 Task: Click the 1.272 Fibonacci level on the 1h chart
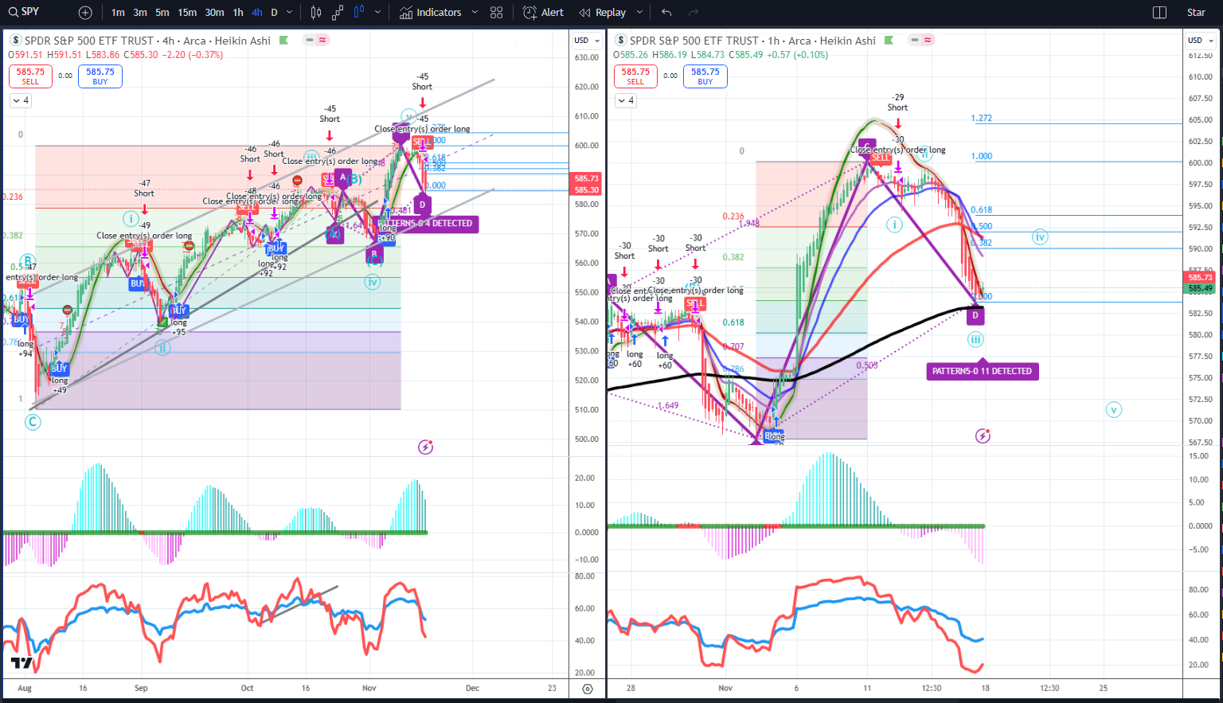click(x=982, y=118)
